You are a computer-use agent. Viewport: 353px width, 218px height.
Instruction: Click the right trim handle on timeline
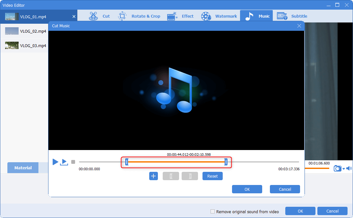[226, 162]
